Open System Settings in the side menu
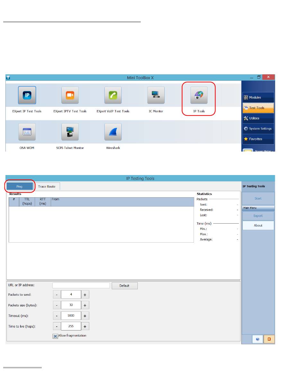 258,129
